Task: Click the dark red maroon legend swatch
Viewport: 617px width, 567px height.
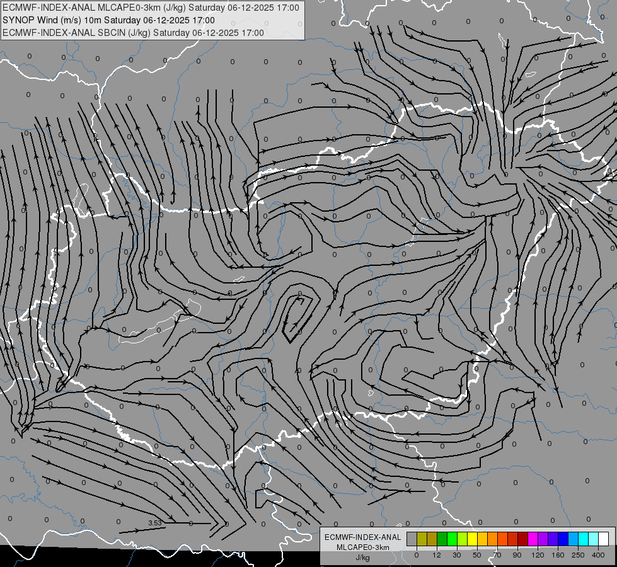Action: 523,539
